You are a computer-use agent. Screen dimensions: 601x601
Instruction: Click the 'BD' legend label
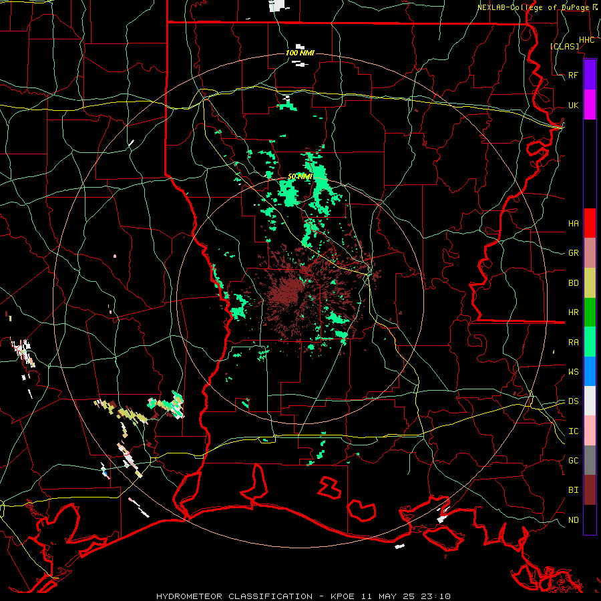click(573, 283)
